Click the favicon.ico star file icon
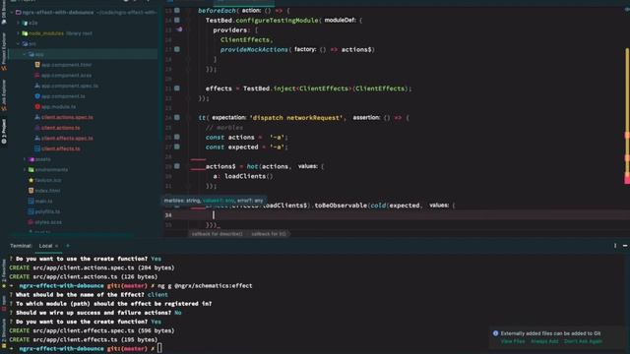This screenshot has width=630, height=354. coord(31,180)
